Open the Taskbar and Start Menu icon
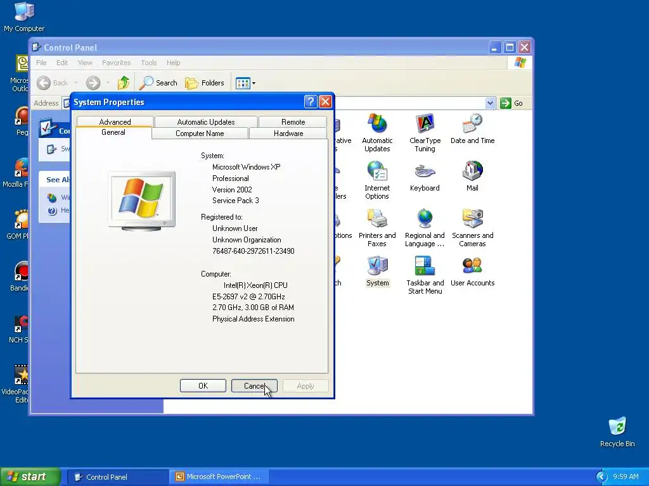This screenshot has height=486, width=649. [x=425, y=275]
